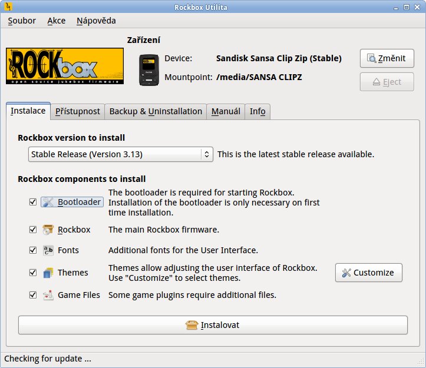Switch to the Backup & Uninstallation tab
The image size is (426, 368).
156,111
